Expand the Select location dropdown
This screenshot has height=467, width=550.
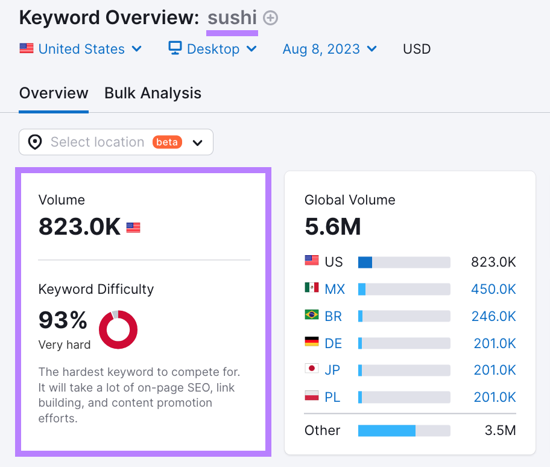pos(116,142)
